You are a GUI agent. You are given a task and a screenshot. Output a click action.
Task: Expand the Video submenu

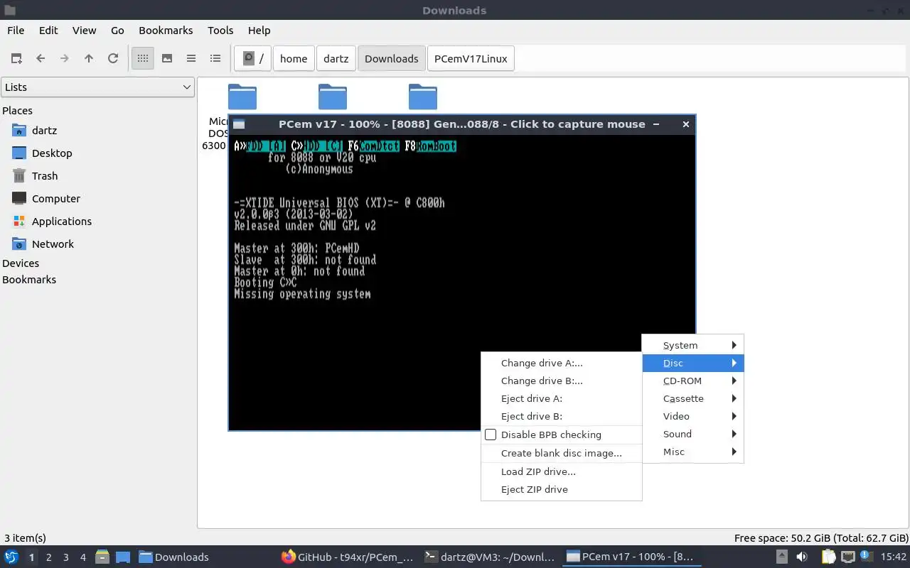(693, 416)
